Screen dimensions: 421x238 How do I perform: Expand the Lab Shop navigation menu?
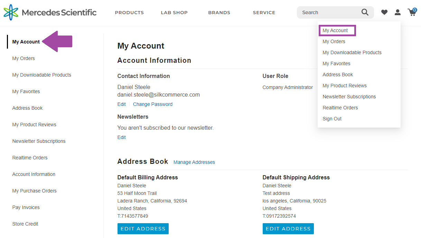[174, 12]
